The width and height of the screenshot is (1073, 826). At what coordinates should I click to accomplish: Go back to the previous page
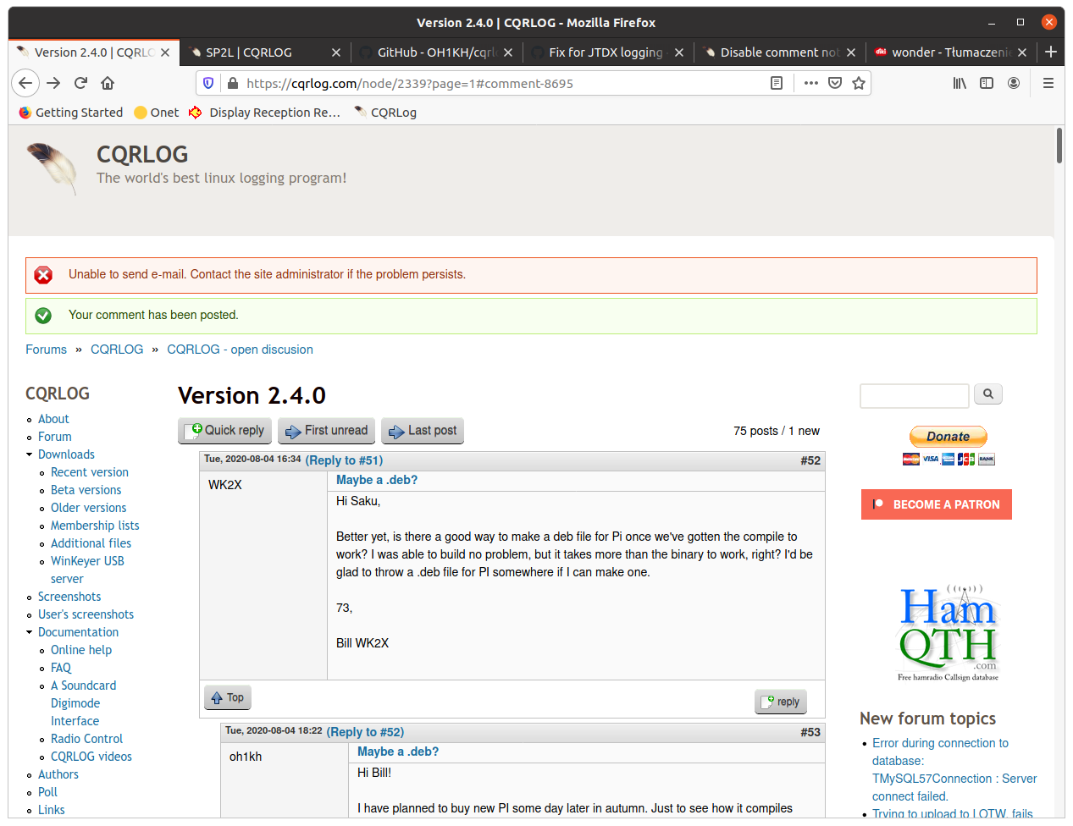pyautogui.click(x=25, y=83)
